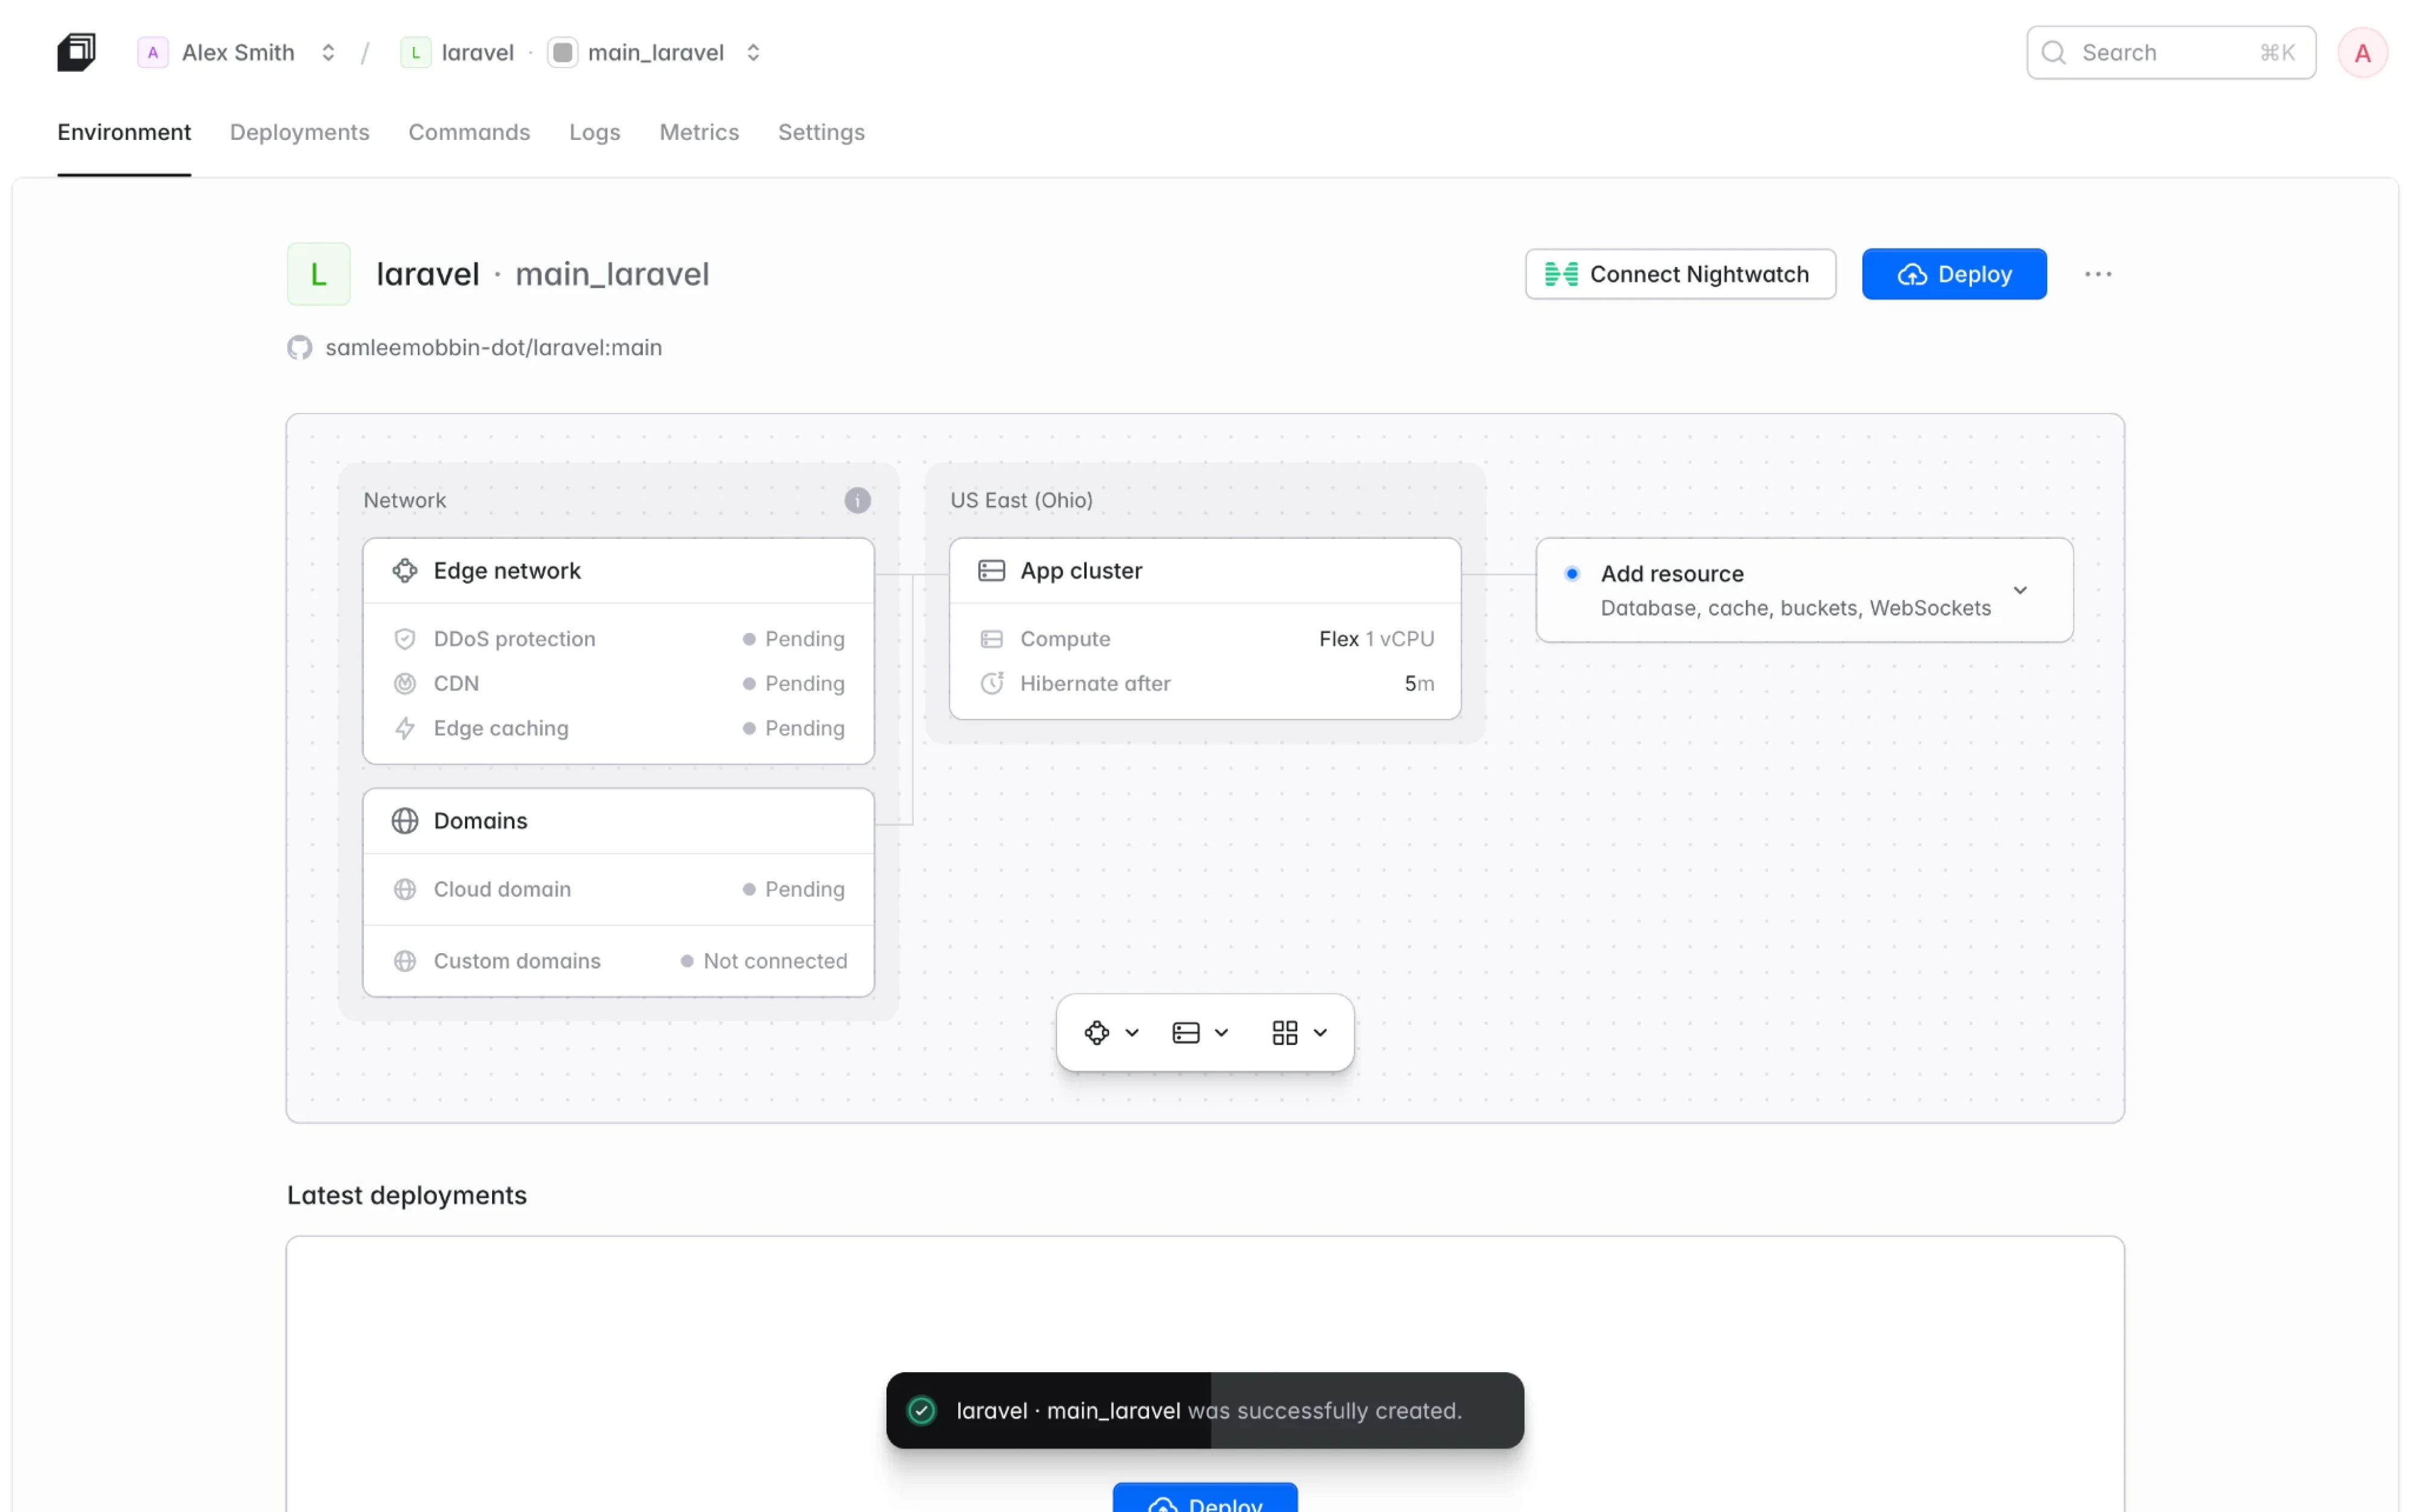
Task: Click the Connect Nightwatch button
Action: 1680,274
